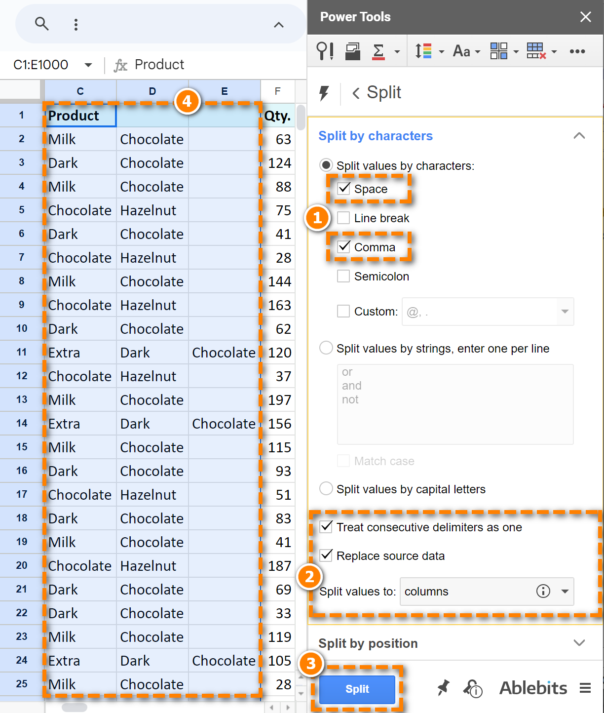The image size is (604, 713).
Task: Select Split values by capital letters radio
Action: [x=326, y=489]
